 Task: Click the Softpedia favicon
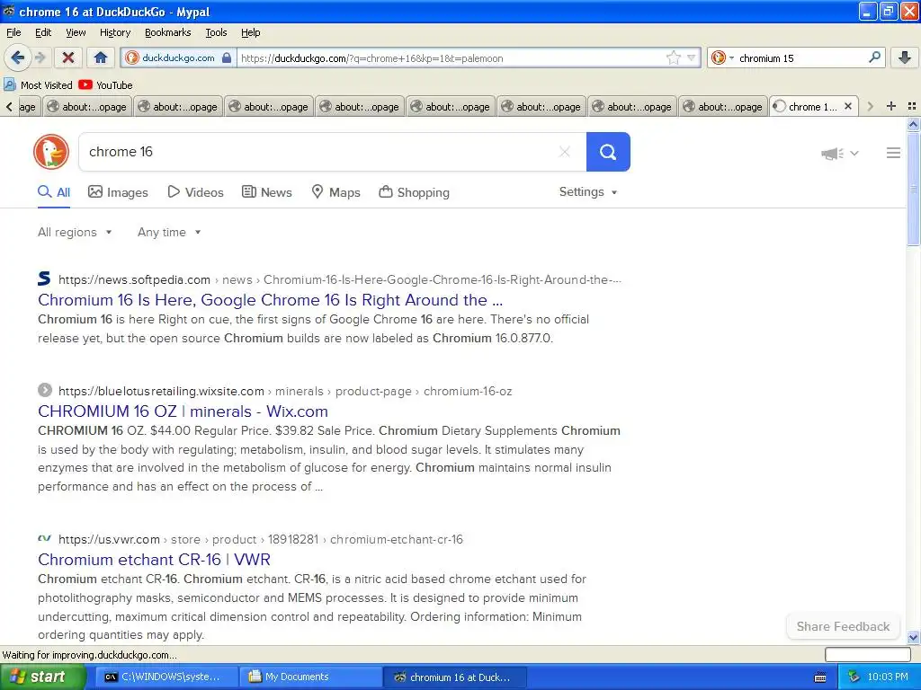click(x=44, y=279)
